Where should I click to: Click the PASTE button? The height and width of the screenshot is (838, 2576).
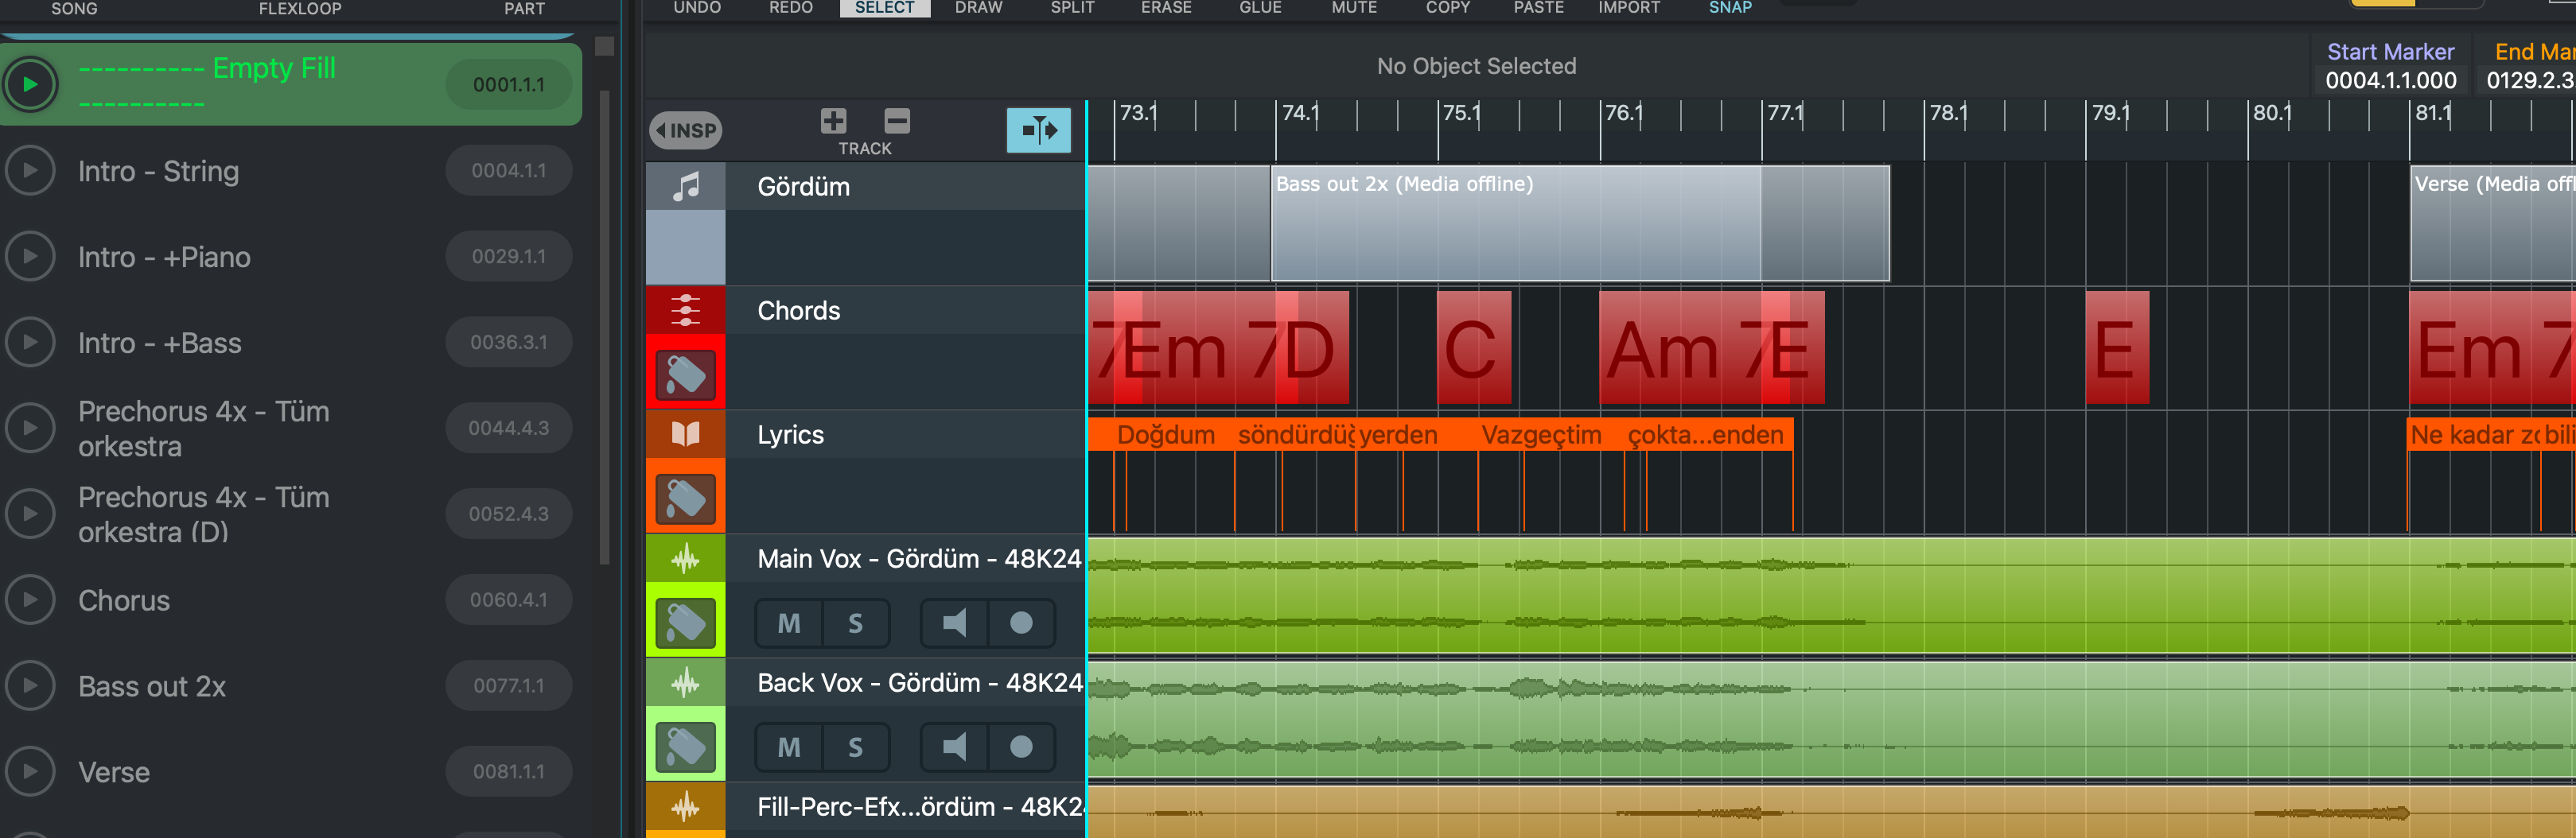pyautogui.click(x=1539, y=8)
